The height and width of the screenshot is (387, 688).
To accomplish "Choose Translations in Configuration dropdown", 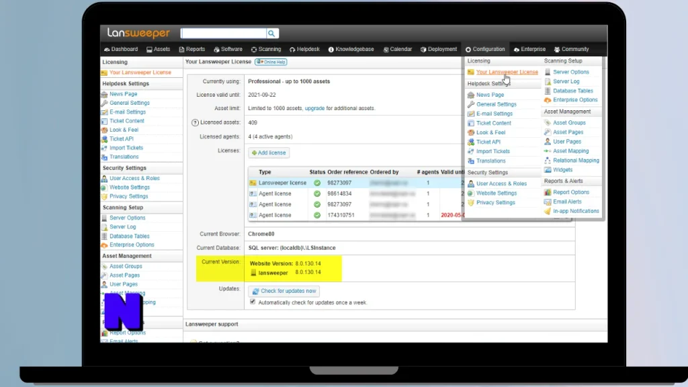I will 491,161.
